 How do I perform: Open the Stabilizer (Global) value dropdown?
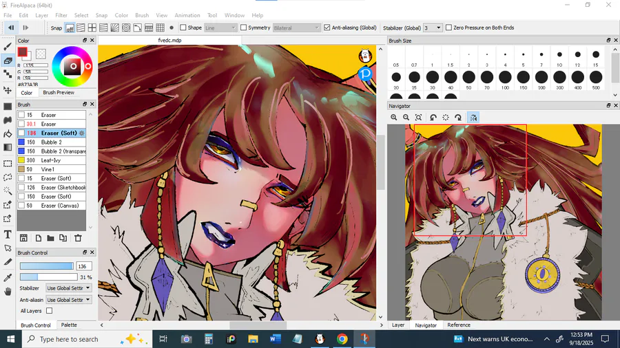click(x=432, y=28)
